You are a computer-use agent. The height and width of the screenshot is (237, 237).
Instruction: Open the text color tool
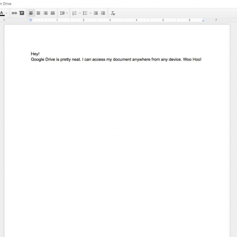(x=2, y=13)
